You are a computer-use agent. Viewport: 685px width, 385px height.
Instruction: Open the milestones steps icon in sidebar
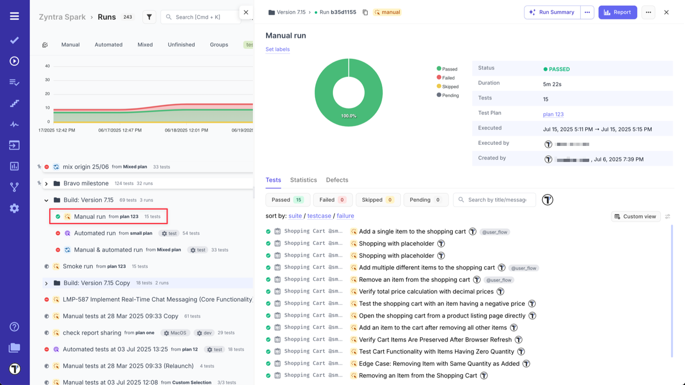(x=14, y=103)
